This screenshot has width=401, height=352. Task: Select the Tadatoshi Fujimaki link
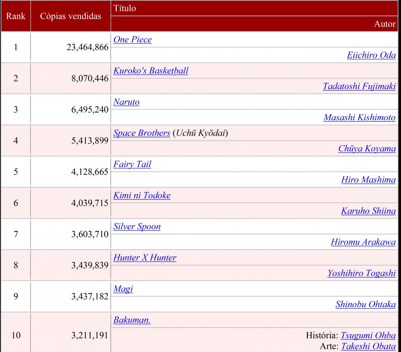(359, 86)
